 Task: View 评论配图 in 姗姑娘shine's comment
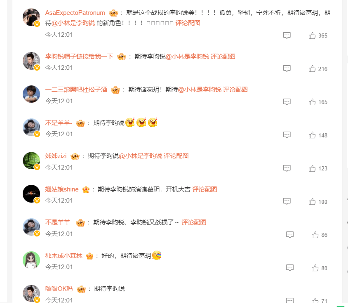point(205,189)
